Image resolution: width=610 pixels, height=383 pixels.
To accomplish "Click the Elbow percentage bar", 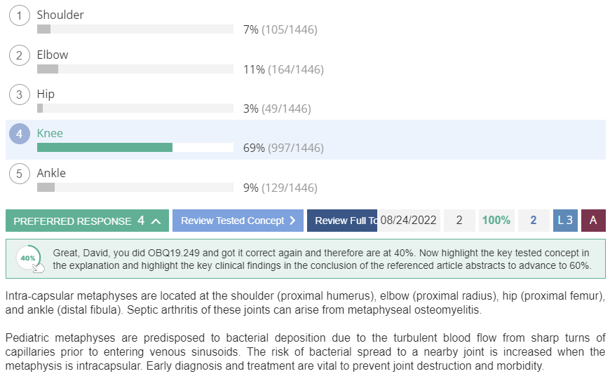I will click(x=135, y=69).
